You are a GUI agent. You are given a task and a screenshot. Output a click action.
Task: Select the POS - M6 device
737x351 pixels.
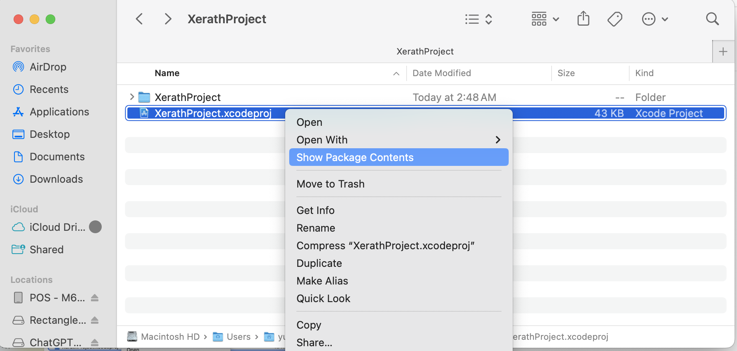click(x=57, y=298)
